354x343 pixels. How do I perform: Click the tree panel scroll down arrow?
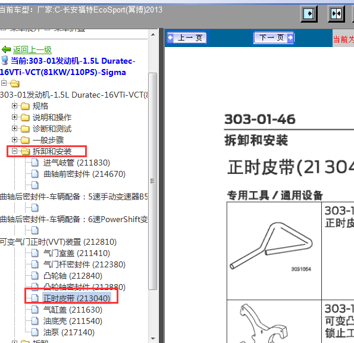(x=153, y=338)
